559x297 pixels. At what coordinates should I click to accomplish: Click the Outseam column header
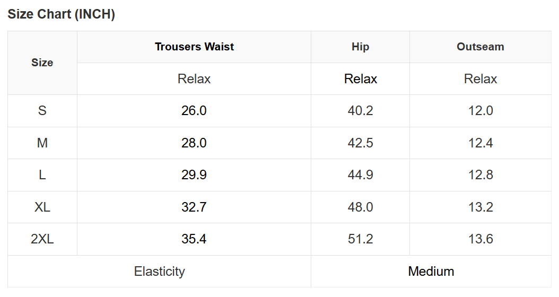481,47
